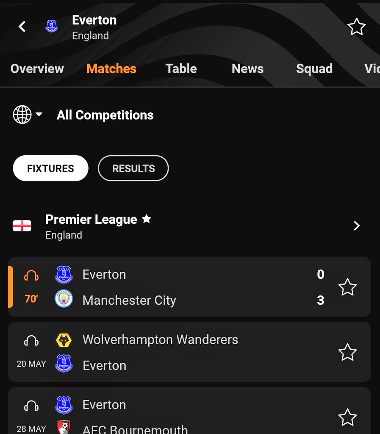This screenshot has width=380, height=434.
Task: Star the Wolverhampton vs Everton fixture
Action: point(347,352)
